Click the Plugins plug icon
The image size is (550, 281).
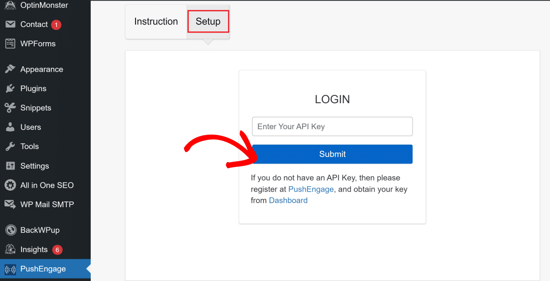[x=10, y=88]
